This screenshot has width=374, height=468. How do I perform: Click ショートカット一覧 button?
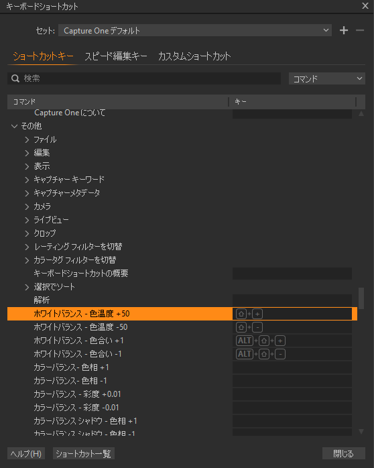[84, 454]
